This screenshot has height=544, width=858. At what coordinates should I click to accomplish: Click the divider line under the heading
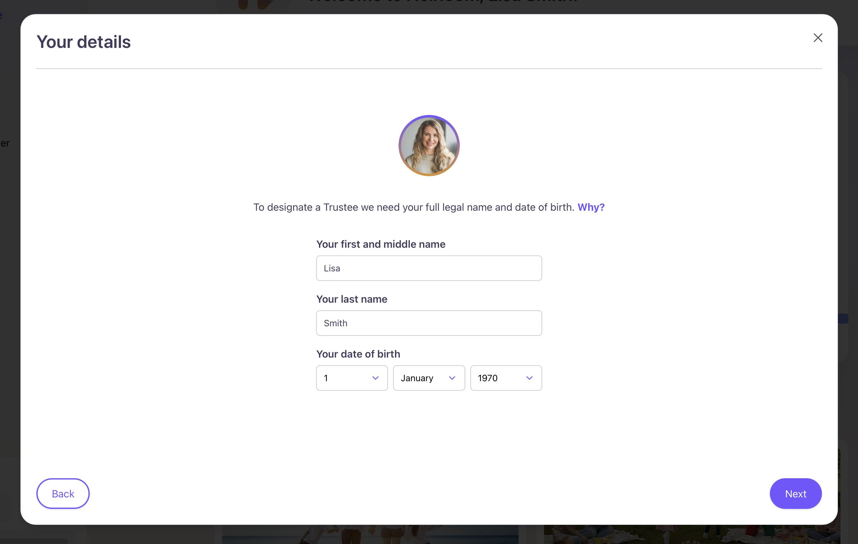pyautogui.click(x=429, y=68)
